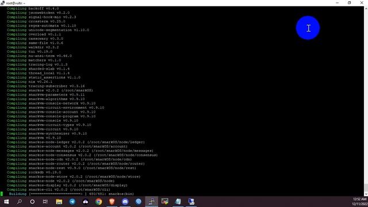
Task: Open Cortana circle icon
Action: coord(32,202)
